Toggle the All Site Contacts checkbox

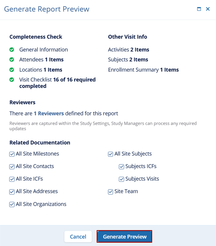click(12, 166)
